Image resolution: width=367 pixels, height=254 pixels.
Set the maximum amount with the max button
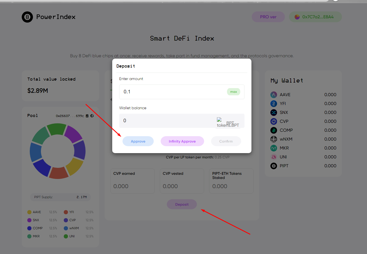(x=234, y=92)
